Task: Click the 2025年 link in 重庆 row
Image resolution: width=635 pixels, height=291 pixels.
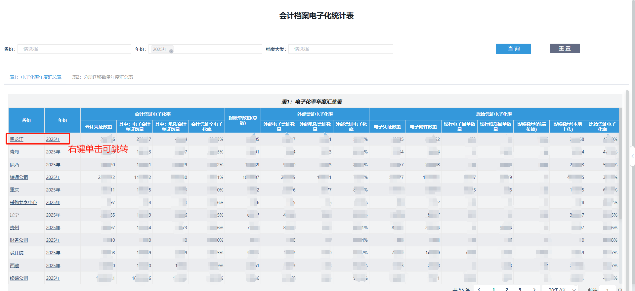Action: click(53, 190)
